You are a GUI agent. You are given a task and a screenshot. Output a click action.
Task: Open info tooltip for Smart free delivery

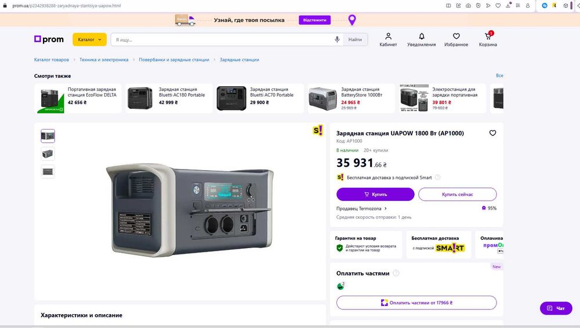point(437,178)
